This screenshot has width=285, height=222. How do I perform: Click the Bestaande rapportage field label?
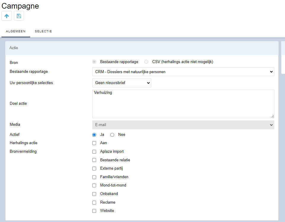[x=29, y=72]
